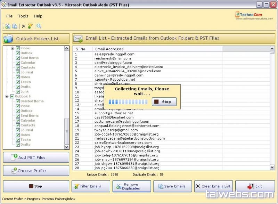
Task: Toggle the Outlook 0 root checkbox
Action: coord(12,96)
